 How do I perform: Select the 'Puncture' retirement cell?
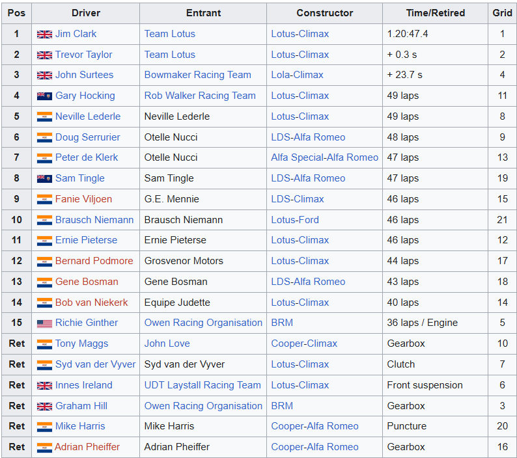(435, 426)
